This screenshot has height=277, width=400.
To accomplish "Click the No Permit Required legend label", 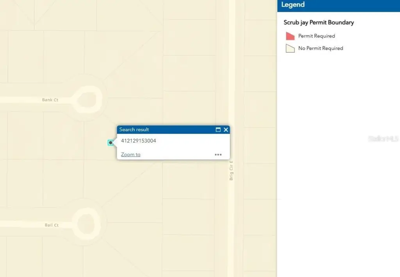I will click(x=320, y=48).
